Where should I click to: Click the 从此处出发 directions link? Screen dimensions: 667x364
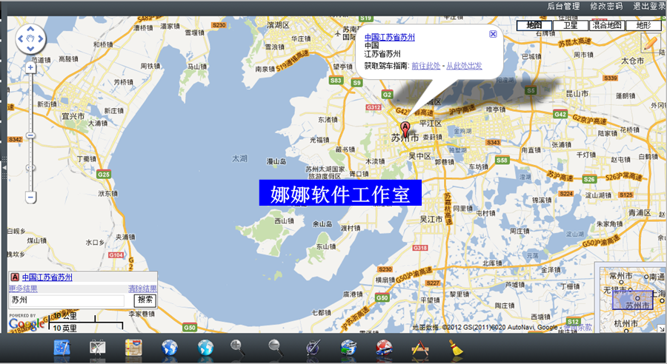click(x=464, y=66)
